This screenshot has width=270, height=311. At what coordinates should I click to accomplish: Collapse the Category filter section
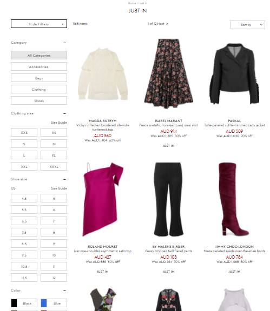pos(64,43)
